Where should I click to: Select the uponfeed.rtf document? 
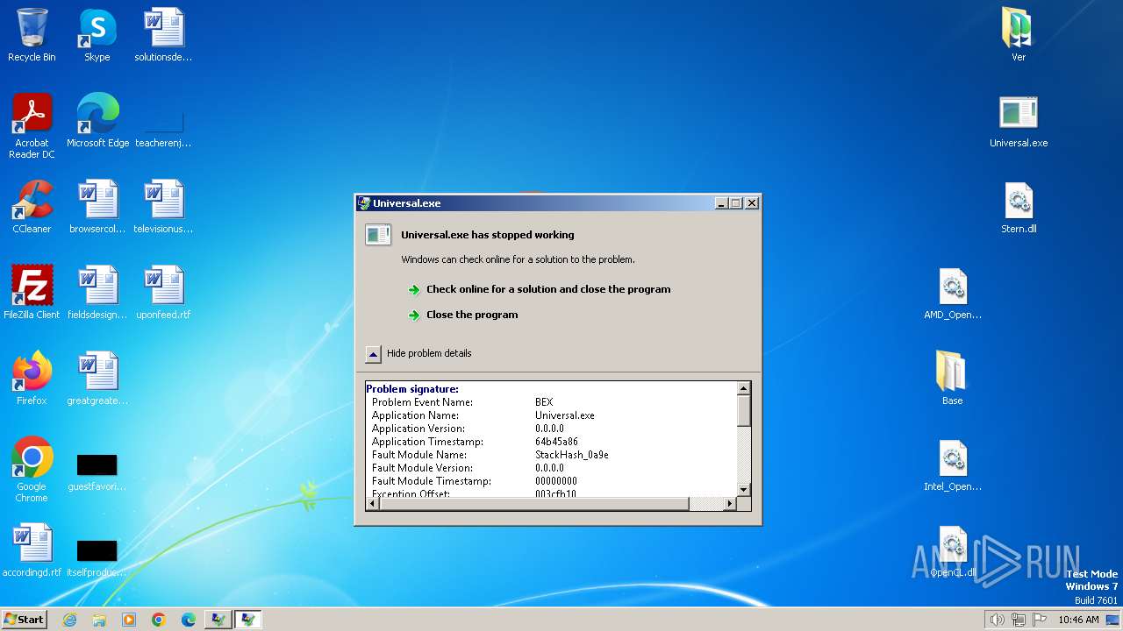pyautogui.click(x=163, y=292)
